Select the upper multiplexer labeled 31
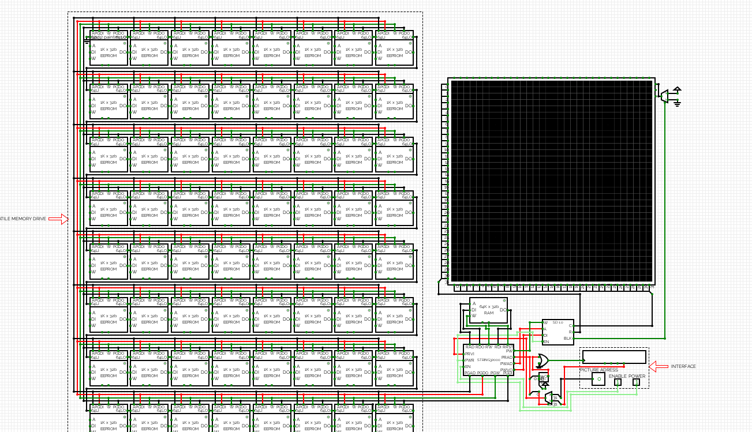752x432 pixels. pos(556,397)
